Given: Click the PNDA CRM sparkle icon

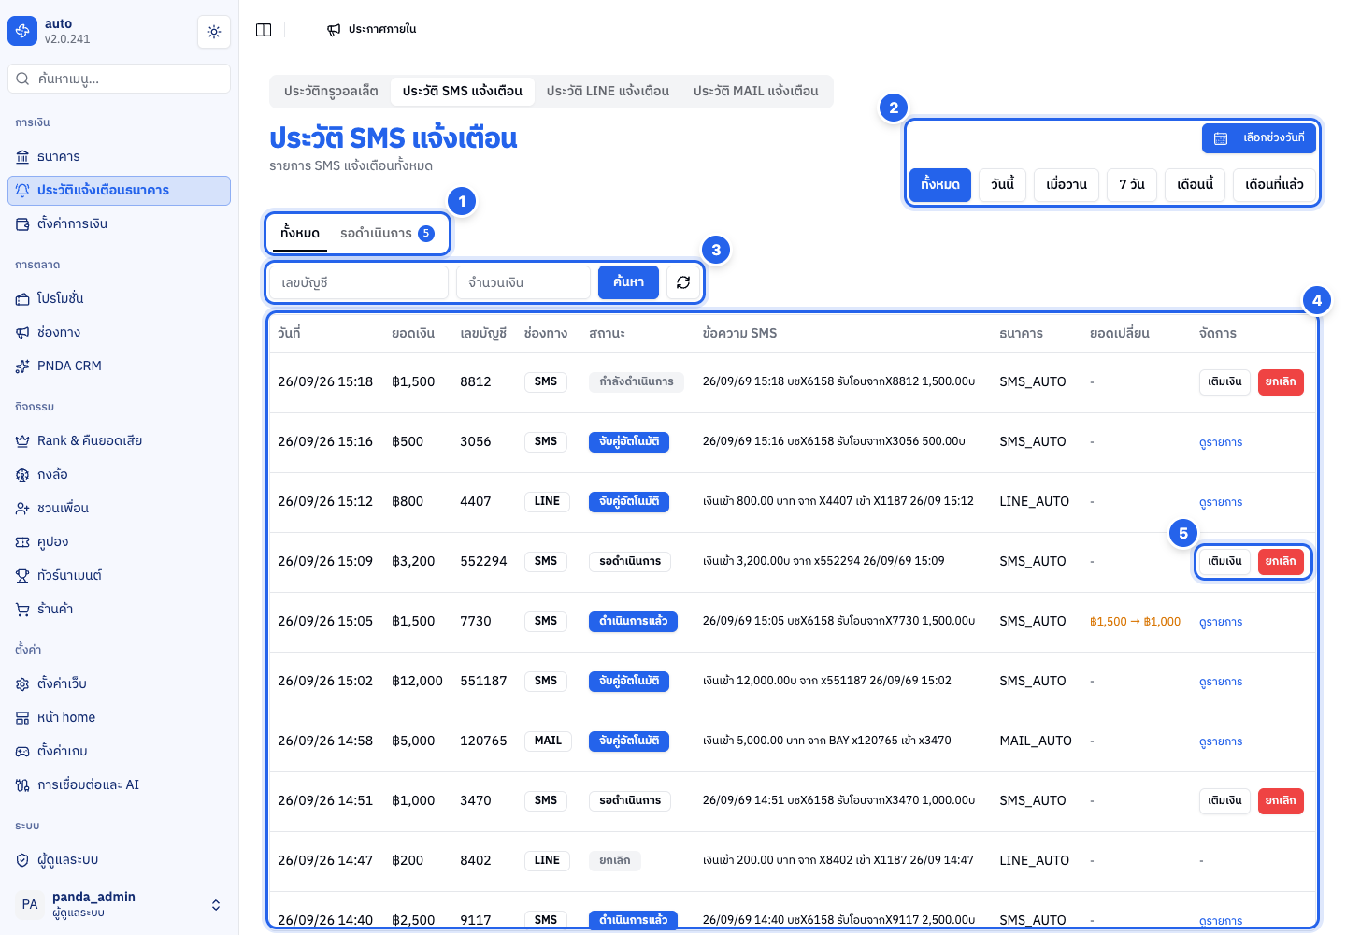Looking at the screenshot, I should click(22, 366).
